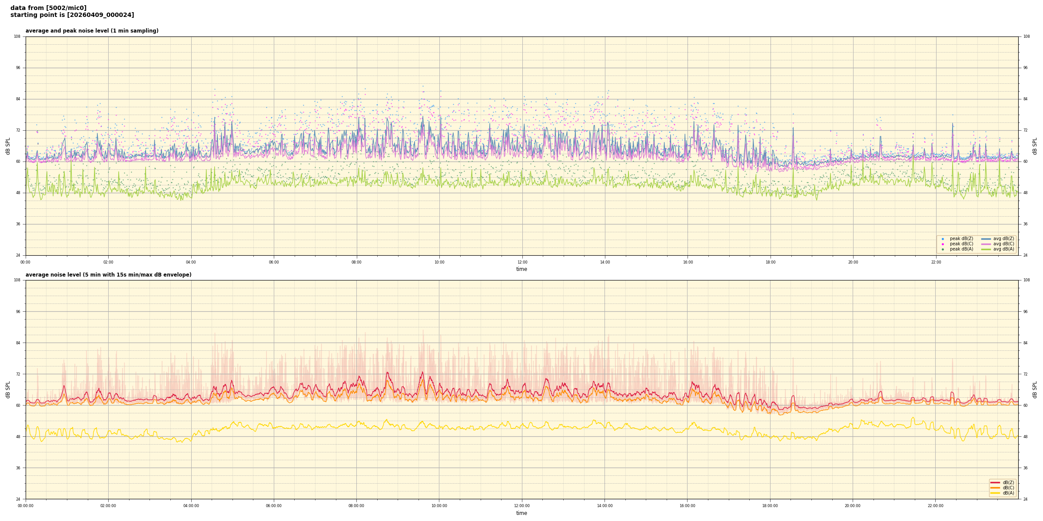Click the peak dB(A) legend marker
Screen dimensions: 1043x521
[943, 249]
